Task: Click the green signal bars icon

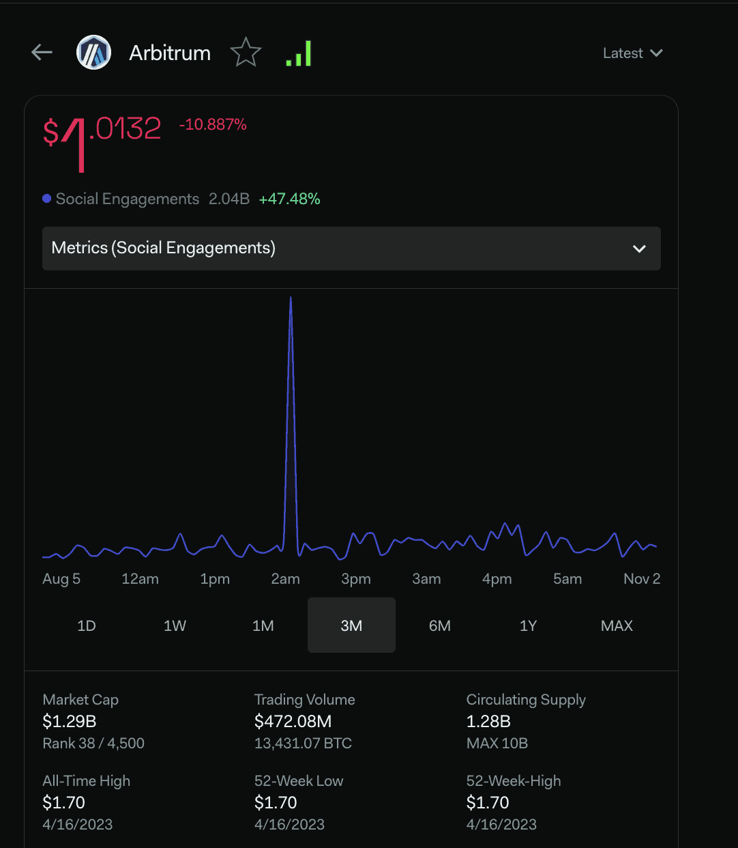Action: [x=299, y=53]
